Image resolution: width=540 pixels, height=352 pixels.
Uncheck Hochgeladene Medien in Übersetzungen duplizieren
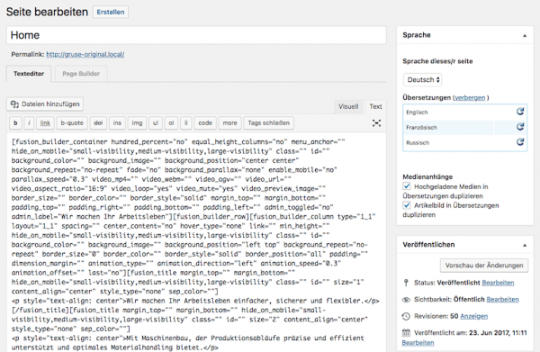407,186
